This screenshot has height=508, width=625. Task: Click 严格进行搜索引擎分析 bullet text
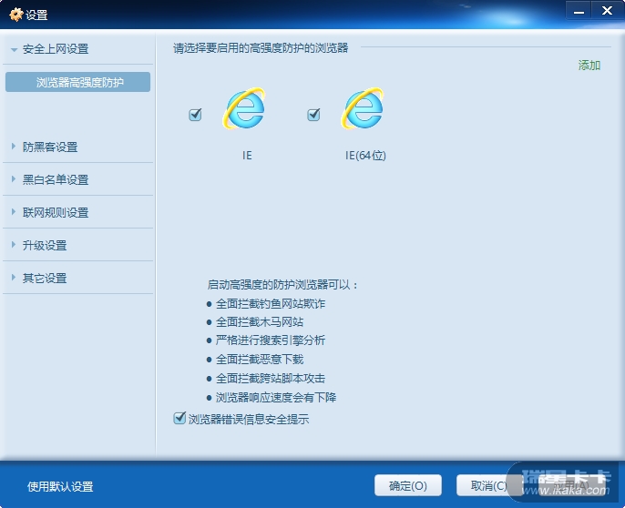pyautogui.click(x=271, y=340)
